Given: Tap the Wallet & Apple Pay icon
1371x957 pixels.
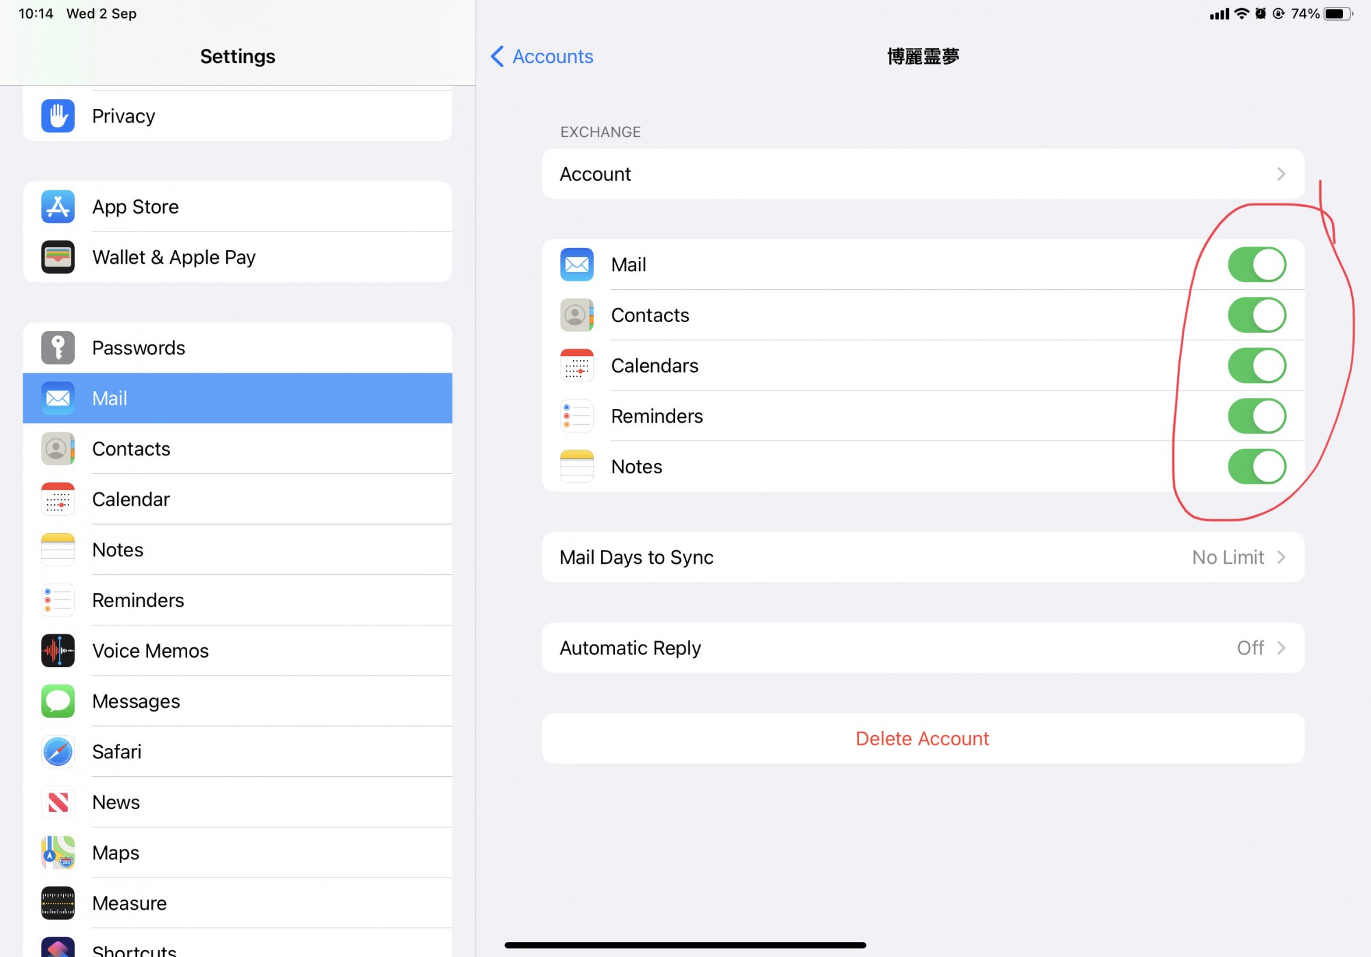Looking at the screenshot, I should click(58, 257).
